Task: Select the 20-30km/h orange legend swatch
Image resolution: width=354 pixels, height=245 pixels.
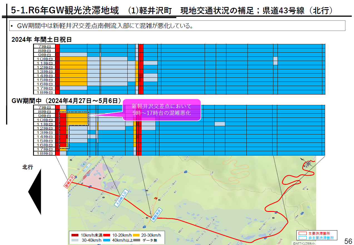Action: coord(136,235)
